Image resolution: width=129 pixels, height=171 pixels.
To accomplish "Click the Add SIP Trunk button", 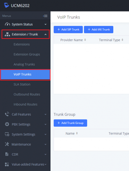I will pos(68,30).
